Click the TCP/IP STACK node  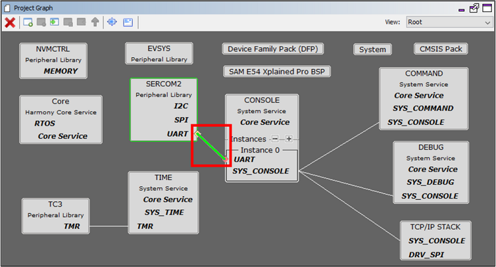pos(434,226)
